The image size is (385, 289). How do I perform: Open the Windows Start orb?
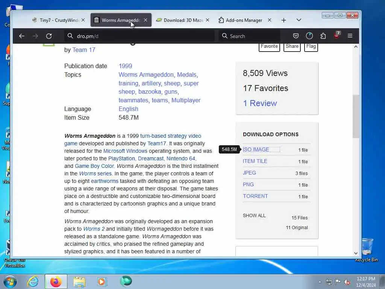coord(10,281)
